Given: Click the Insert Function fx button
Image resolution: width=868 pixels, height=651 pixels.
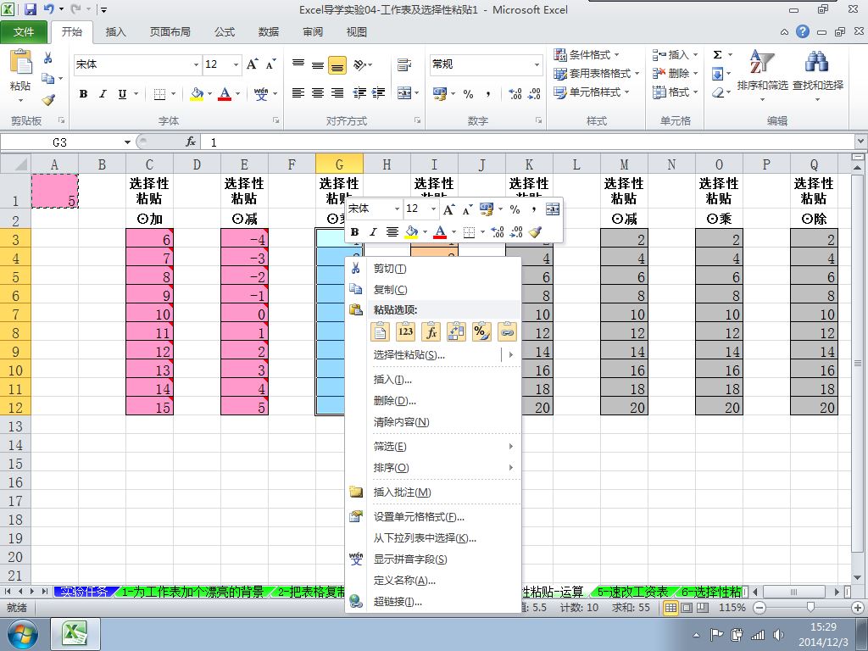Looking at the screenshot, I should pyautogui.click(x=191, y=142).
